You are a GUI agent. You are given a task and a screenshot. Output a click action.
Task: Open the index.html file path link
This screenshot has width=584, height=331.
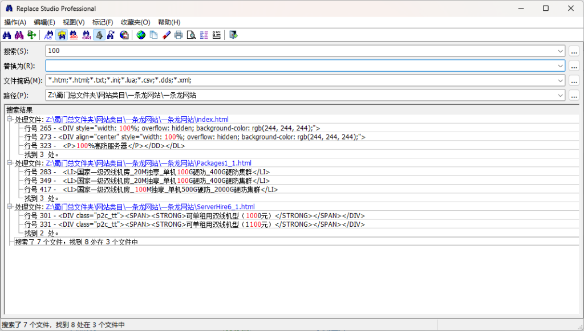[137, 120]
